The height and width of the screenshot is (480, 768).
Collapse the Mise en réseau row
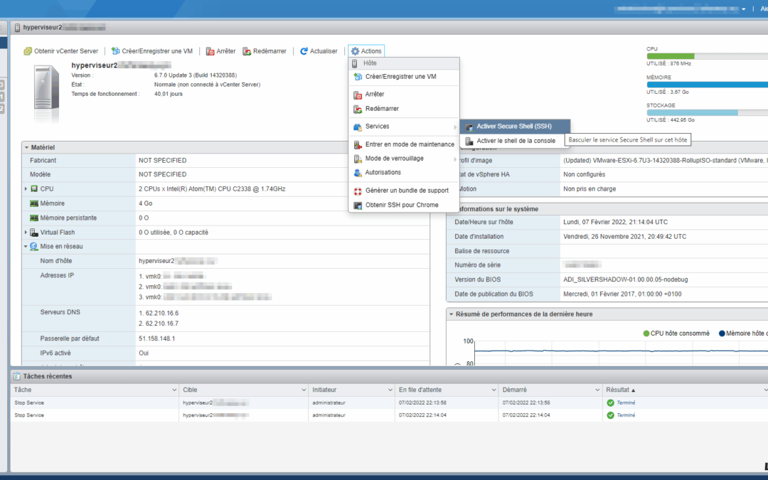[26, 246]
